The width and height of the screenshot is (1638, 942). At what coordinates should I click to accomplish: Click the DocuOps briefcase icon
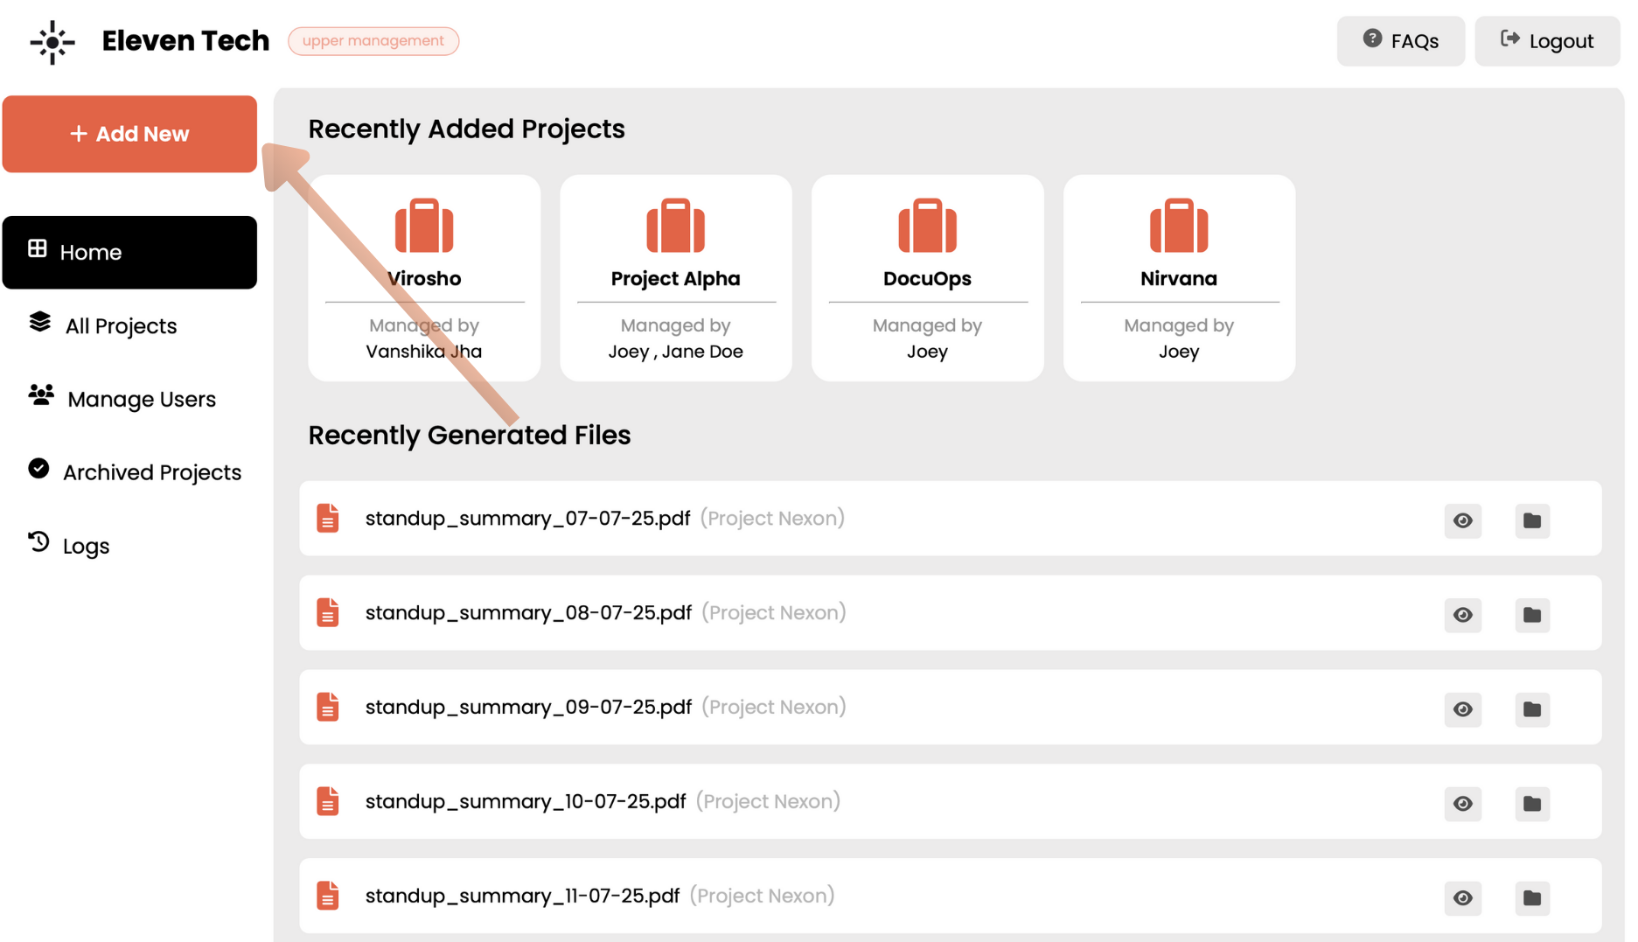(927, 226)
